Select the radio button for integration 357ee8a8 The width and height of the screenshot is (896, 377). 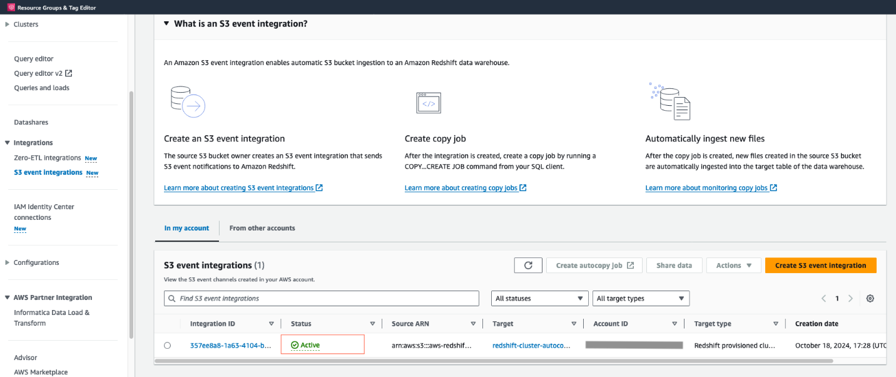(167, 345)
